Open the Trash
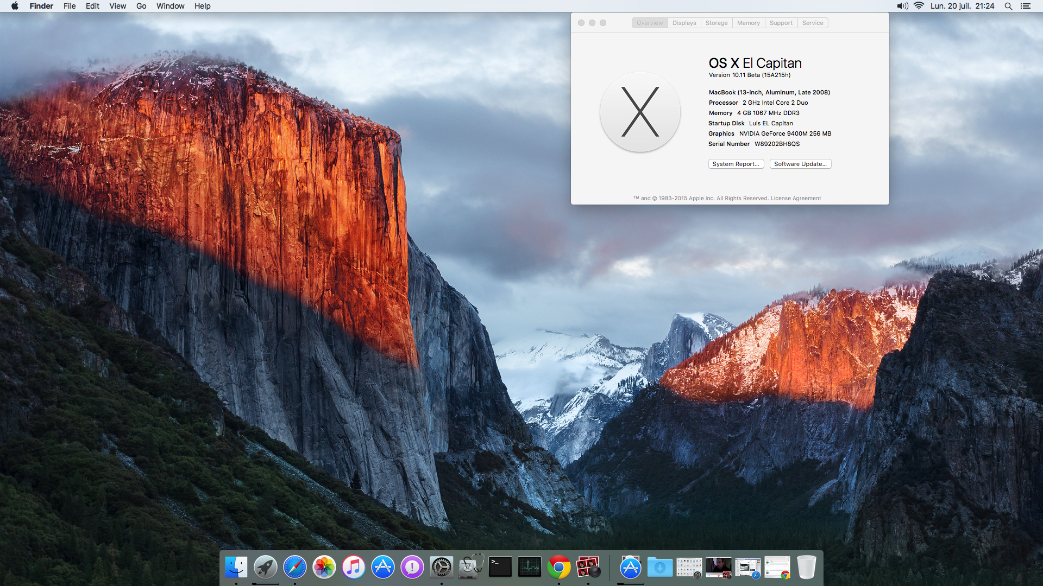The image size is (1043, 586). click(x=806, y=568)
